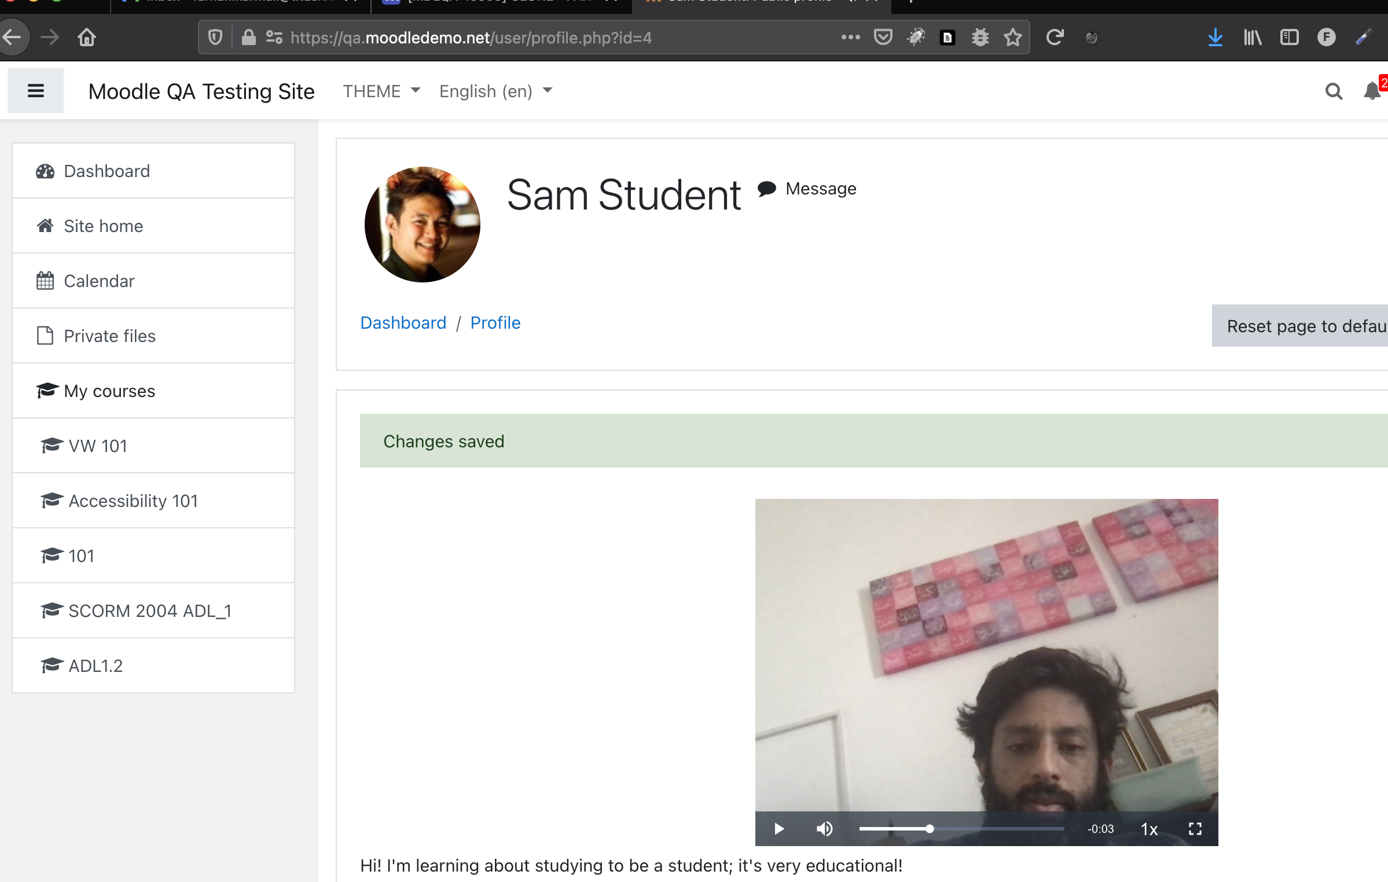1388x882 pixels.
Task: Click the site security padlock icon
Action: pyautogui.click(x=249, y=38)
